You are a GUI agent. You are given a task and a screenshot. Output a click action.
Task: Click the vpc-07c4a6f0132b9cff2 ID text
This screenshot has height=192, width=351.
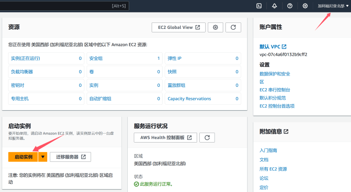click(x=283, y=54)
